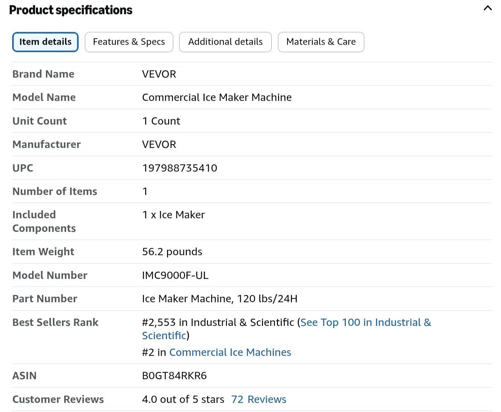
Task: Switch to the Features & Specs tab
Action: (x=129, y=42)
